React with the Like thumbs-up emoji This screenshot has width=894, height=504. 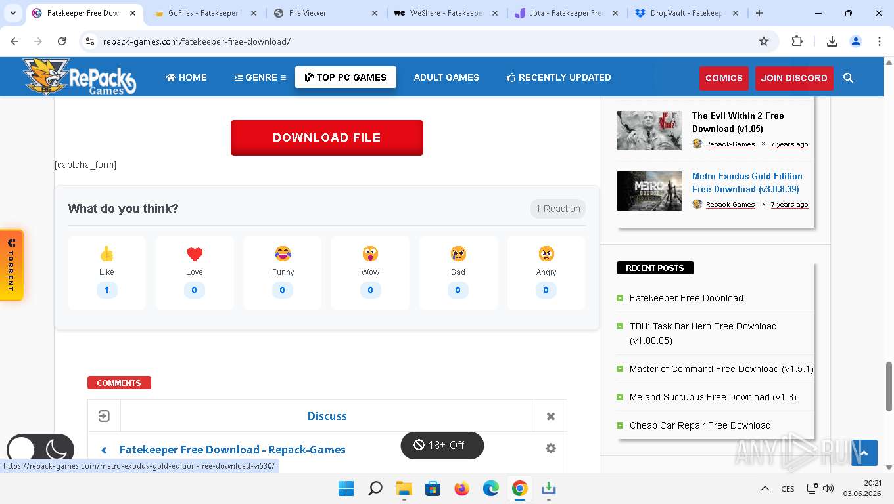point(106,253)
